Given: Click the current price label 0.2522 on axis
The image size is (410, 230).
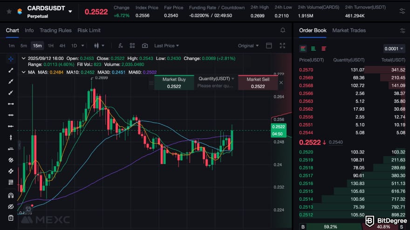Looking at the screenshot, I should pyautogui.click(x=279, y=127).
